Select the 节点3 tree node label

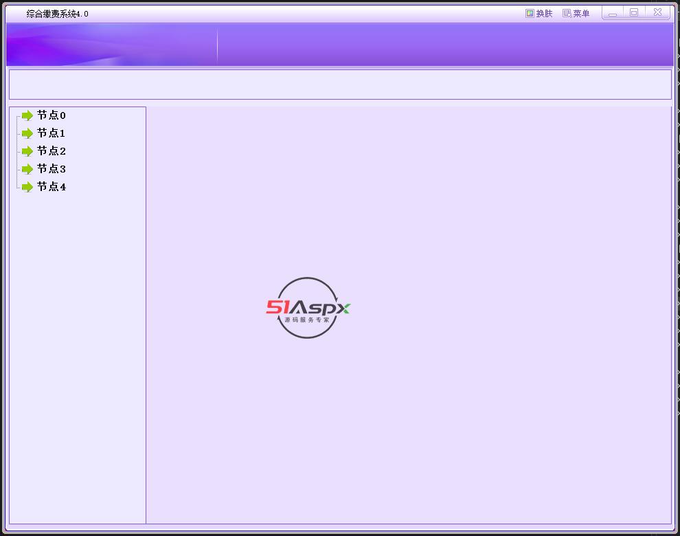click(x=52, y=169)
